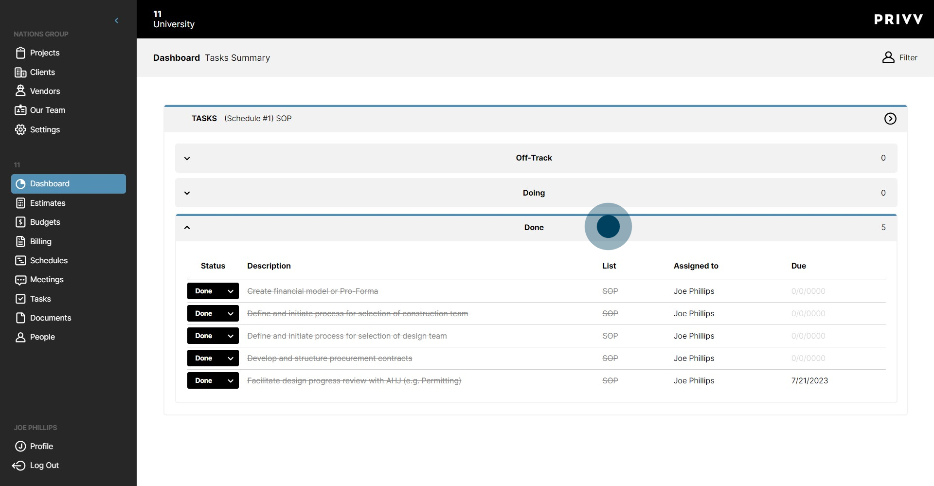Image resolution: width=934 pixels, height=486 pixels.
Task: Click the Dashboard breadcrumb
Action: pyautogui.click(x=177, y=58)
